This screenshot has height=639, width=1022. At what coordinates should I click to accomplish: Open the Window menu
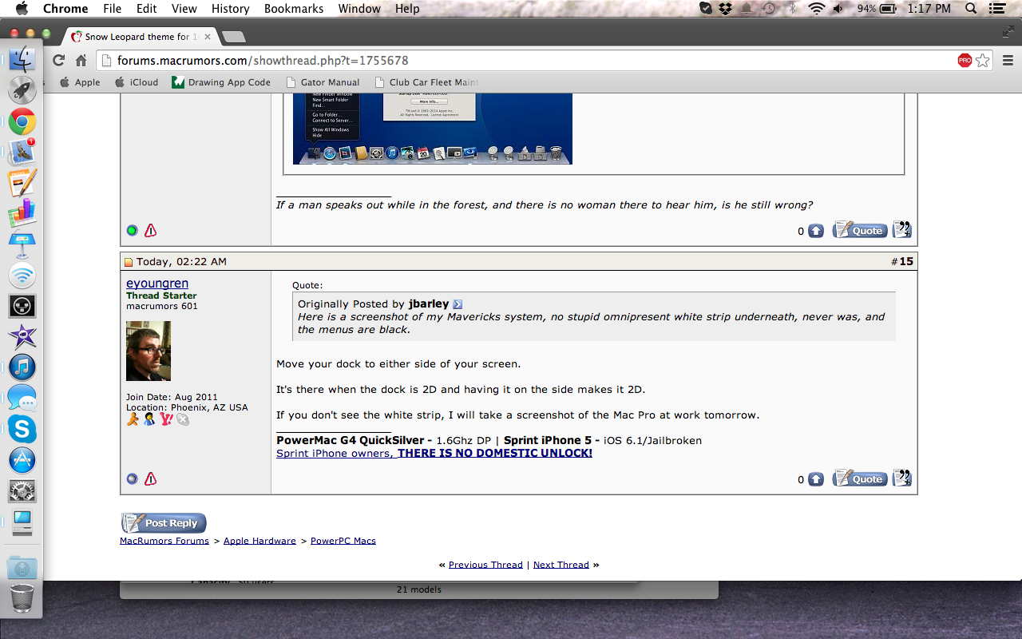(359, 9)
